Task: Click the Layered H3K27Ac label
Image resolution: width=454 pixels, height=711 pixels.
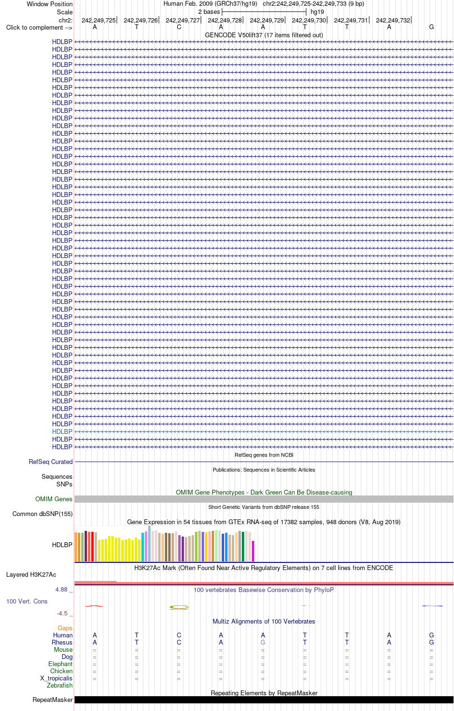Action: tap(31, 574)
